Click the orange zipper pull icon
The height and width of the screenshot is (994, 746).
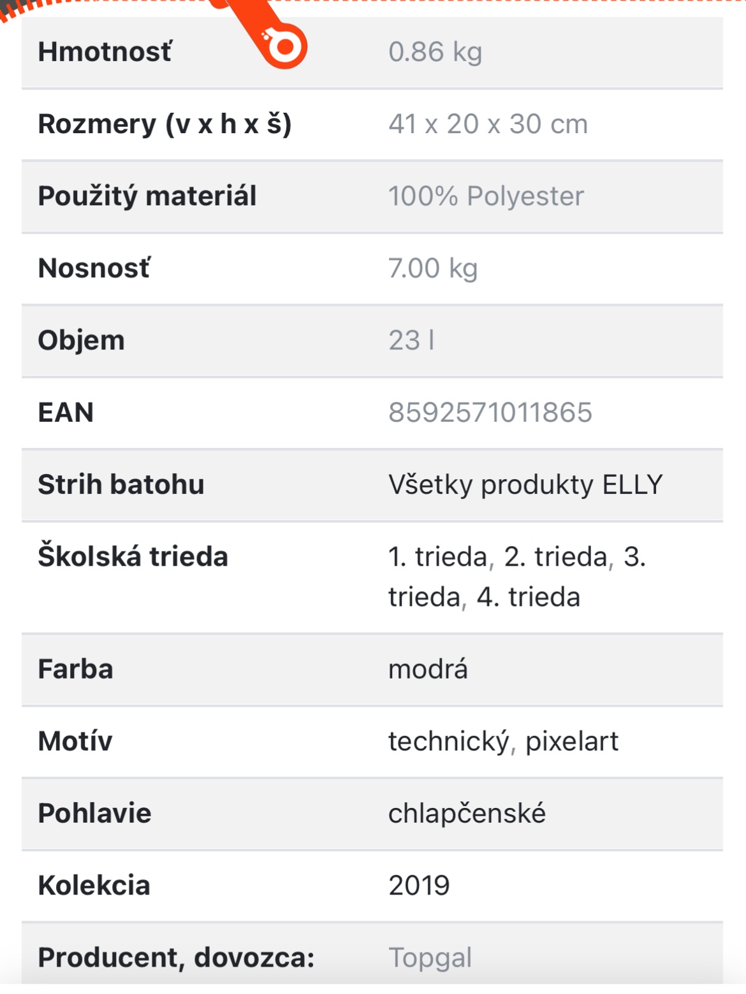click(x=282, y=45)
